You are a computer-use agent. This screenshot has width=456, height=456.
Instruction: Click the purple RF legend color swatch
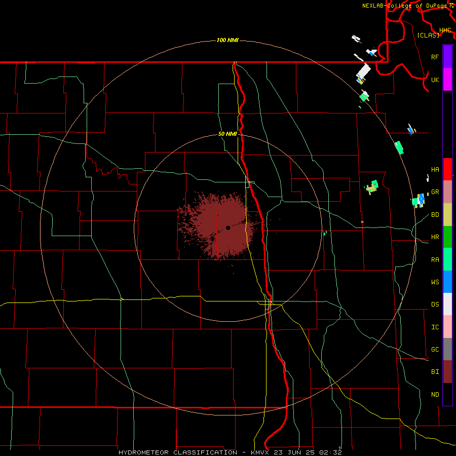click(447, 57)
